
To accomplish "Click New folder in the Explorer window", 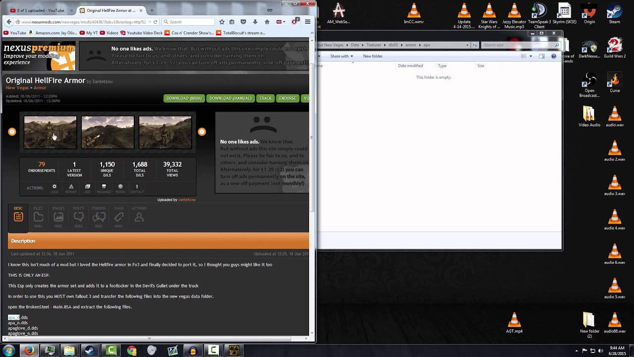I will (x=372, y=56).
